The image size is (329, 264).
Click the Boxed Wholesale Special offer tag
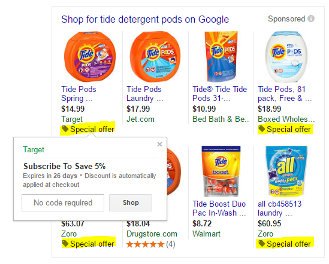click(x=285, y=129)
